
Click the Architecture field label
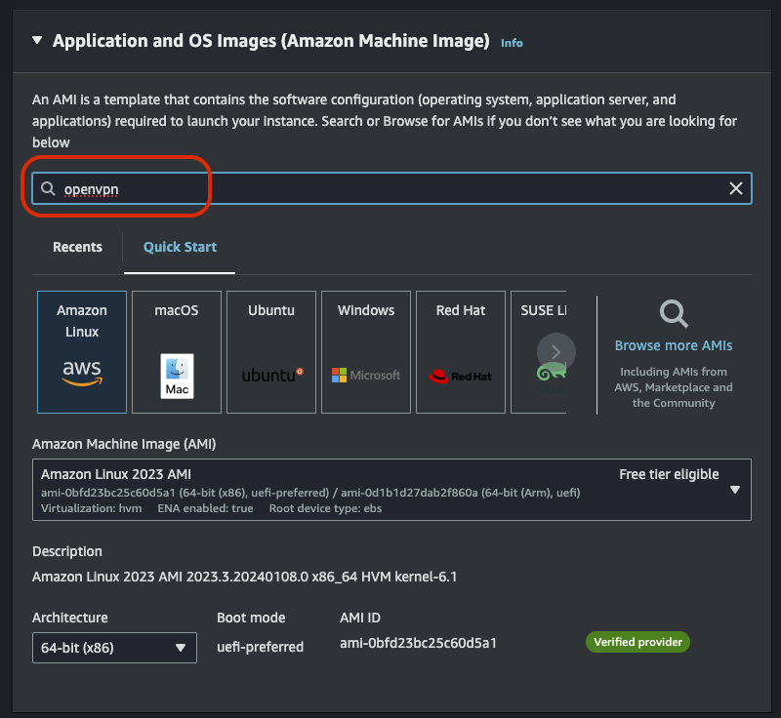click(69, 618)
